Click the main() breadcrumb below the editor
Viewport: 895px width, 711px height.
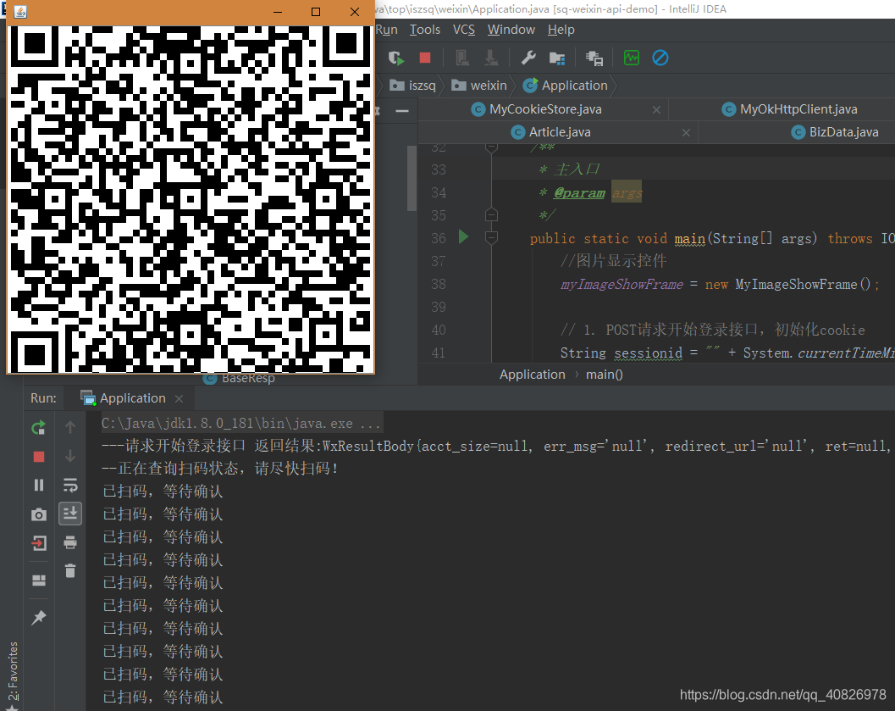coord(604,375)
